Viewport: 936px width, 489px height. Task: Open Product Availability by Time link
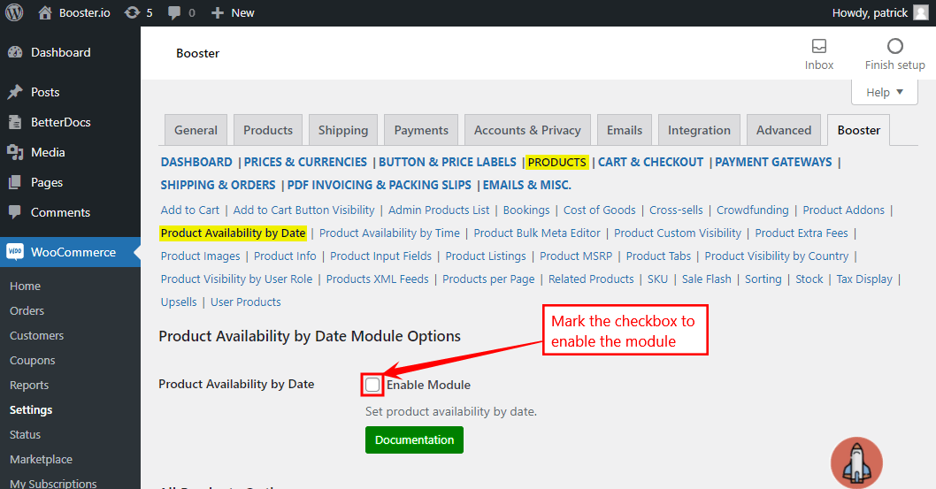pos(389,233)
